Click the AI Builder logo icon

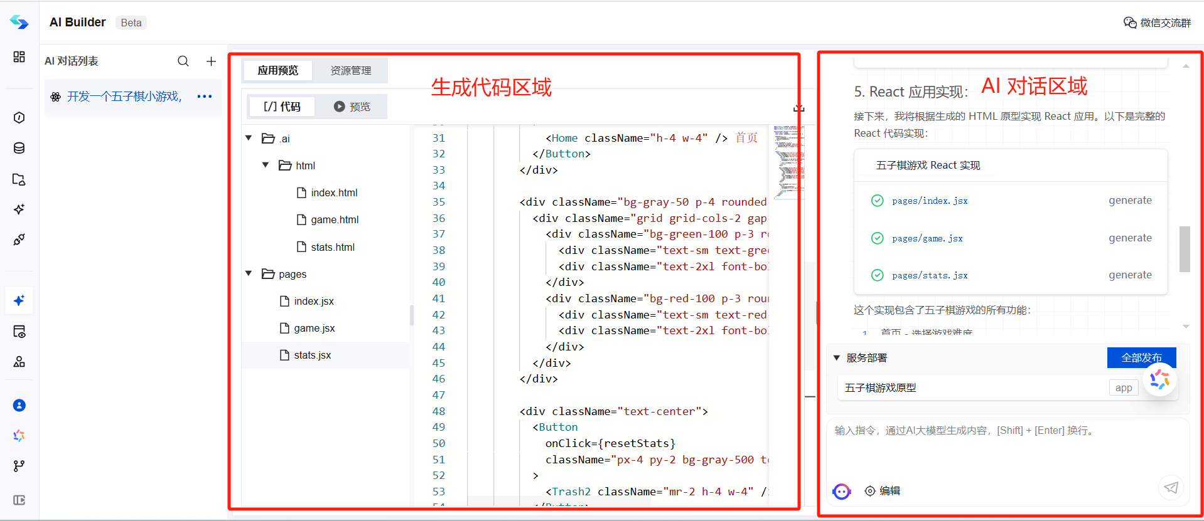[x=19, y=23]
